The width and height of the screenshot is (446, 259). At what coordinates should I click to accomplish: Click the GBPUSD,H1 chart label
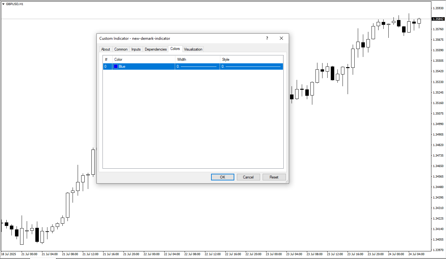[x=15, y=4]
